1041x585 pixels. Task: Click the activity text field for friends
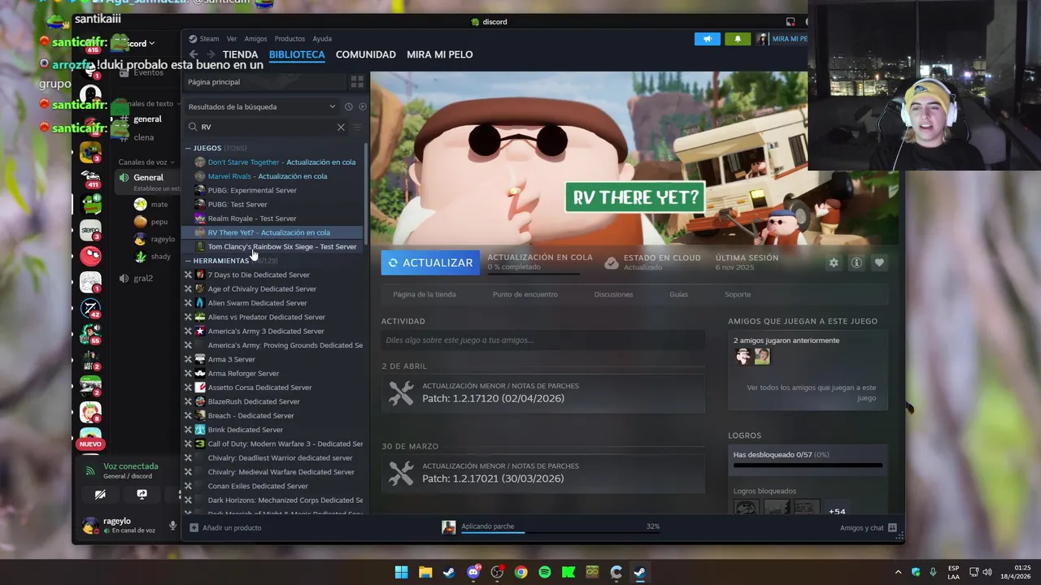pos(542,340)
